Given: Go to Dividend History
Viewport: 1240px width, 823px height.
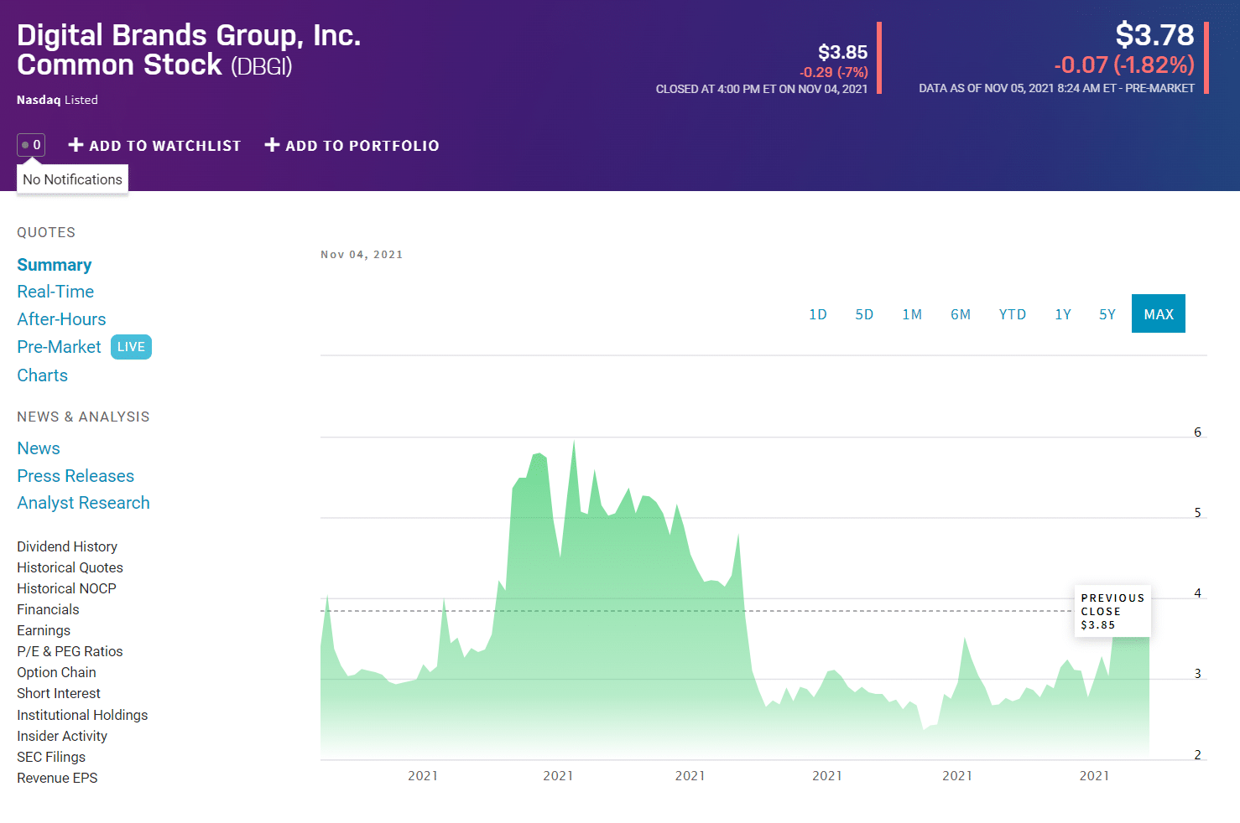Looking at the screenshot, I should point(67,546).
